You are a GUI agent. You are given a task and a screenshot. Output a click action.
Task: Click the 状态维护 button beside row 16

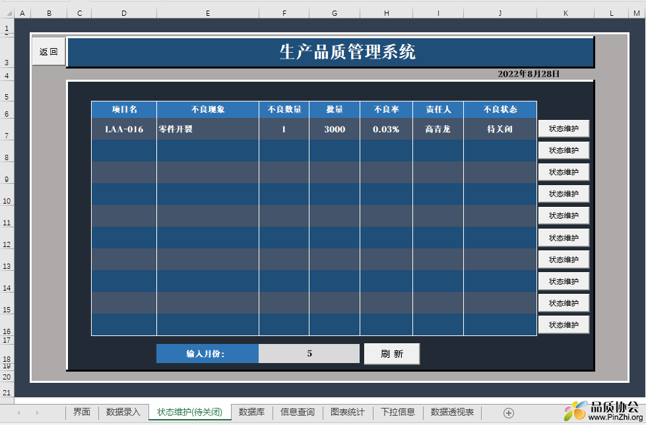click(x=564, y=325)
